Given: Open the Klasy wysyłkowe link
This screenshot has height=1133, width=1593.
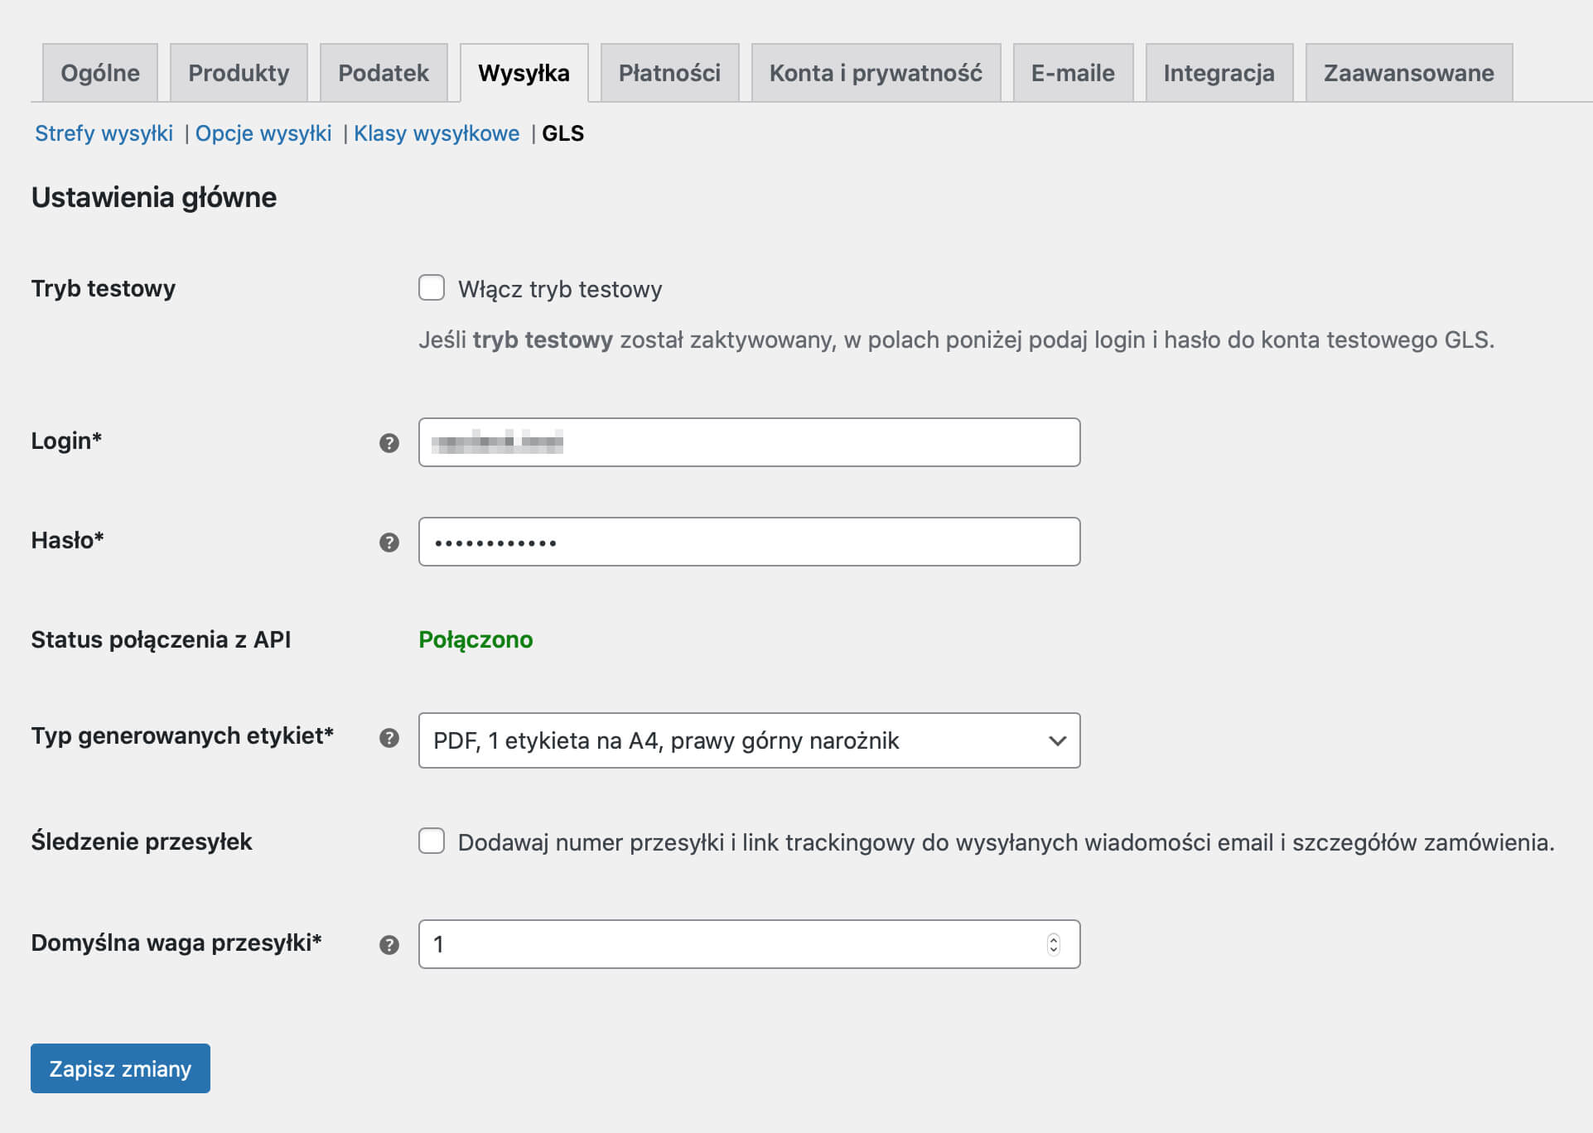Looking at the screenshot, I should (x=437, y=133).
